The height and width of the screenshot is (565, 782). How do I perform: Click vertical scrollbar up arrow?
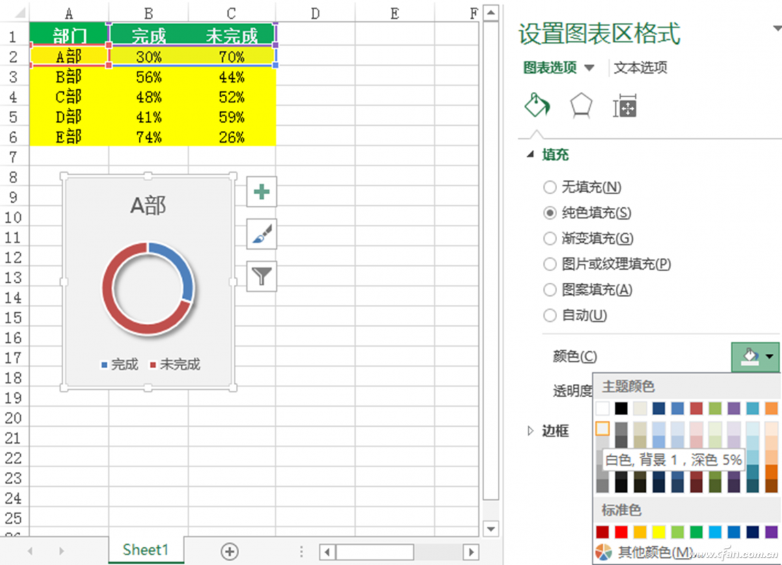tap(491, 12)
